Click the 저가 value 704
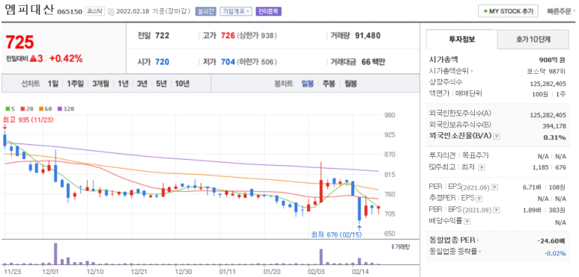The height and width of the screenshot is (277, 579). (228, 62)
